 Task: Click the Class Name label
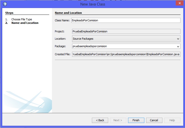point(62,20)
